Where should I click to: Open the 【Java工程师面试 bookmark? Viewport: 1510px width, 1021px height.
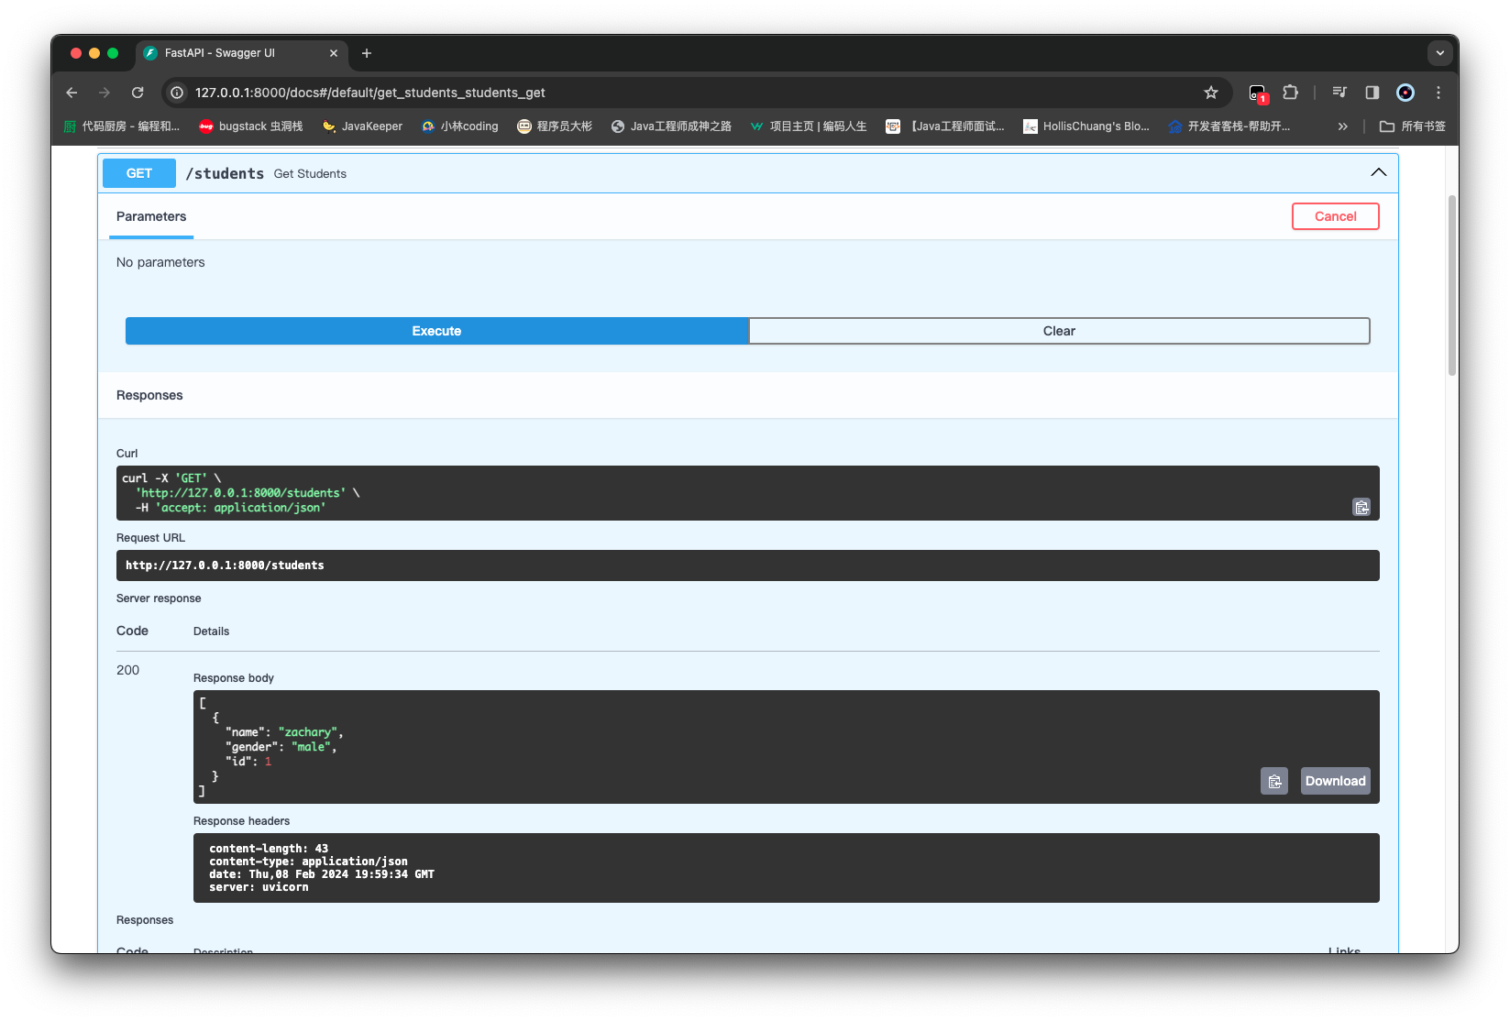point(945,126)
